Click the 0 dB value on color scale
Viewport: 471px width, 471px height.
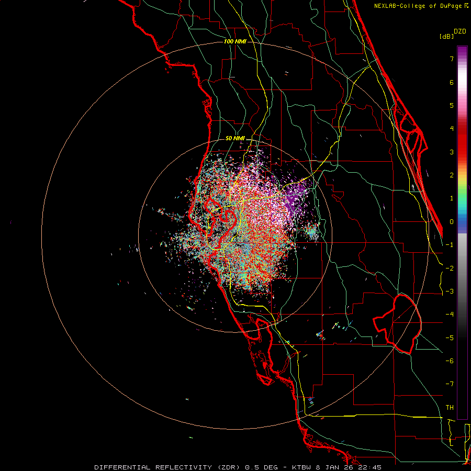452,222
